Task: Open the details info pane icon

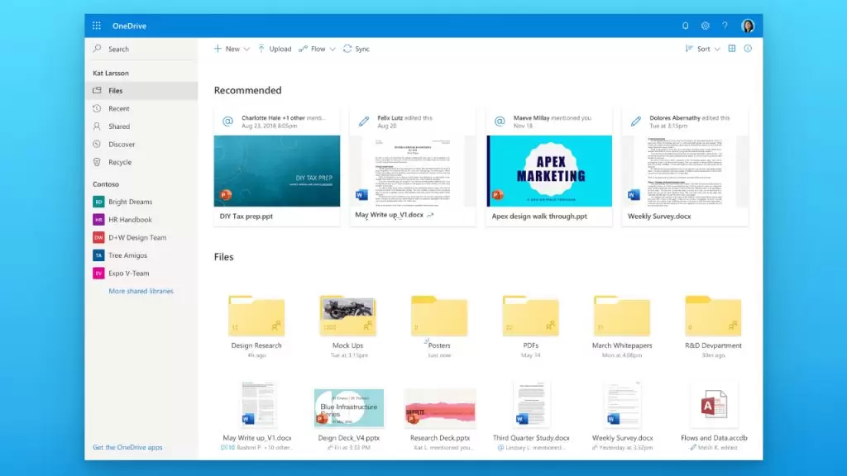Action: click(x=748, y=49)
